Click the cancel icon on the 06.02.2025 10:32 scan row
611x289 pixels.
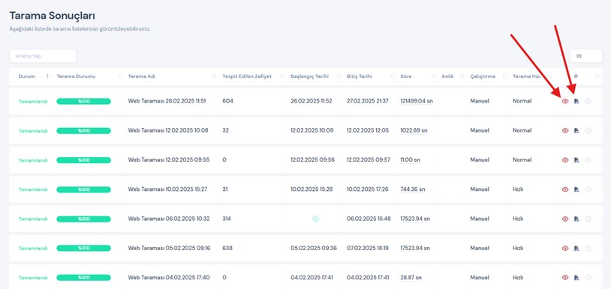pyautogui.click(x=588, y=219)
